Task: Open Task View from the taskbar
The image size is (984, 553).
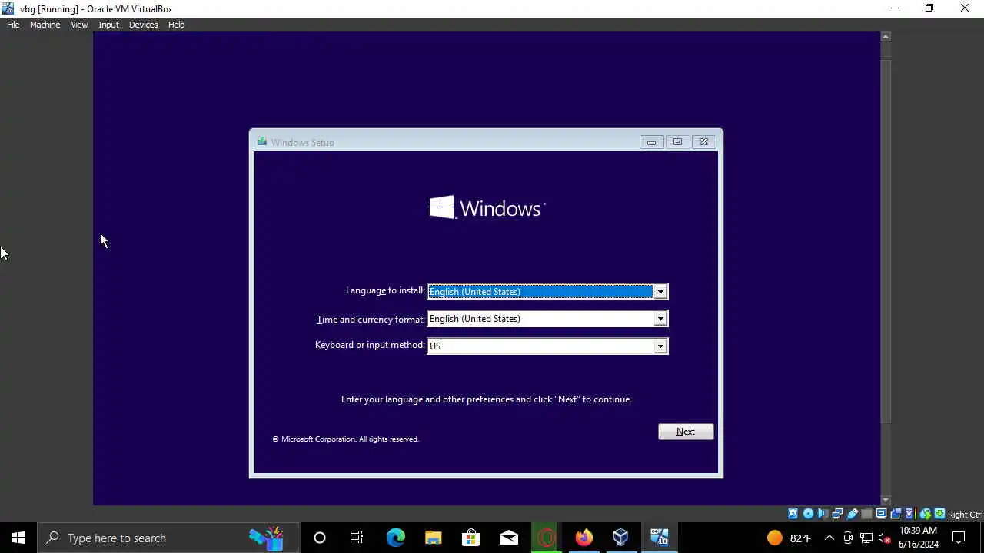Action: tap(357, 538)
